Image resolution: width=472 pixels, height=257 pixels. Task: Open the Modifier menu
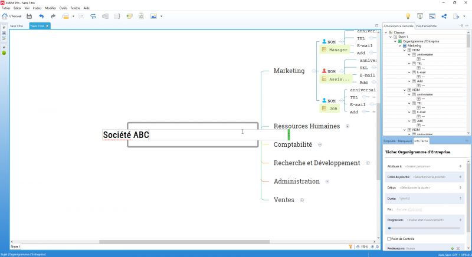coord(51,8)
